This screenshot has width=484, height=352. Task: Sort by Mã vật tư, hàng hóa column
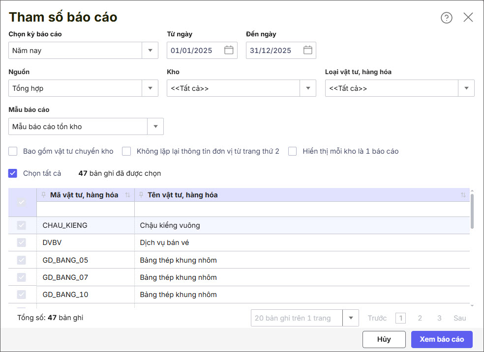[x=128, y=195]
